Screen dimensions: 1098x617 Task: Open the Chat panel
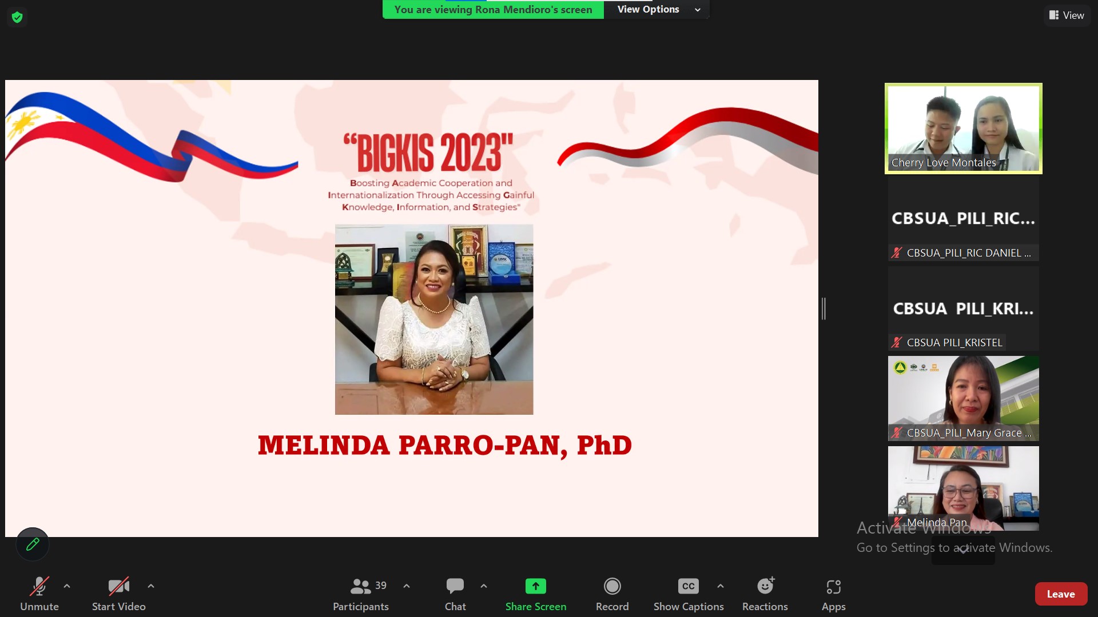click(455, 594)
